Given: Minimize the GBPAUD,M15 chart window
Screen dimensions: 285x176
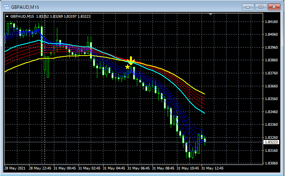Looking at the screenshot, I should pos(248,7).
